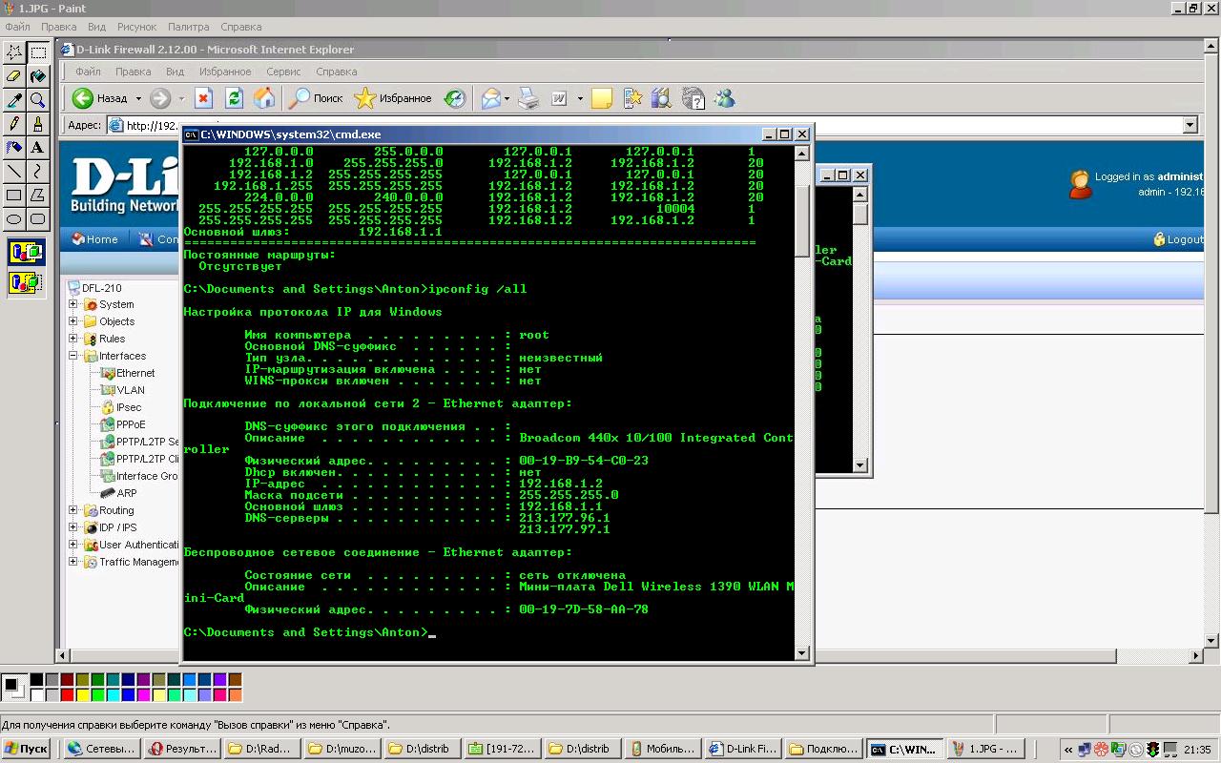
Task: Open the IE History icon
Action: tap(455, 98)
